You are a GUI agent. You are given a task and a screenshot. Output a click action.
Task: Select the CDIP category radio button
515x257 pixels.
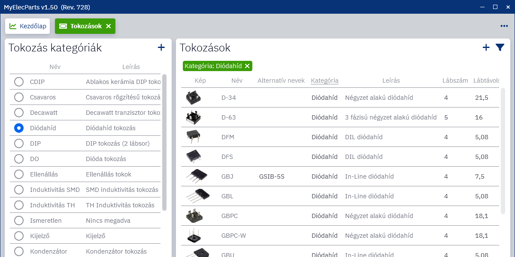19,82
